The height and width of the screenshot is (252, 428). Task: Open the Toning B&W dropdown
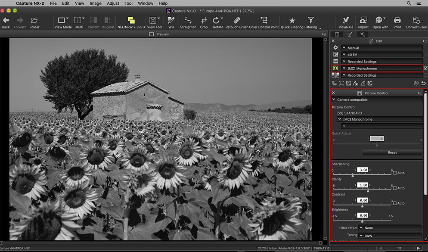click(390, 236)
